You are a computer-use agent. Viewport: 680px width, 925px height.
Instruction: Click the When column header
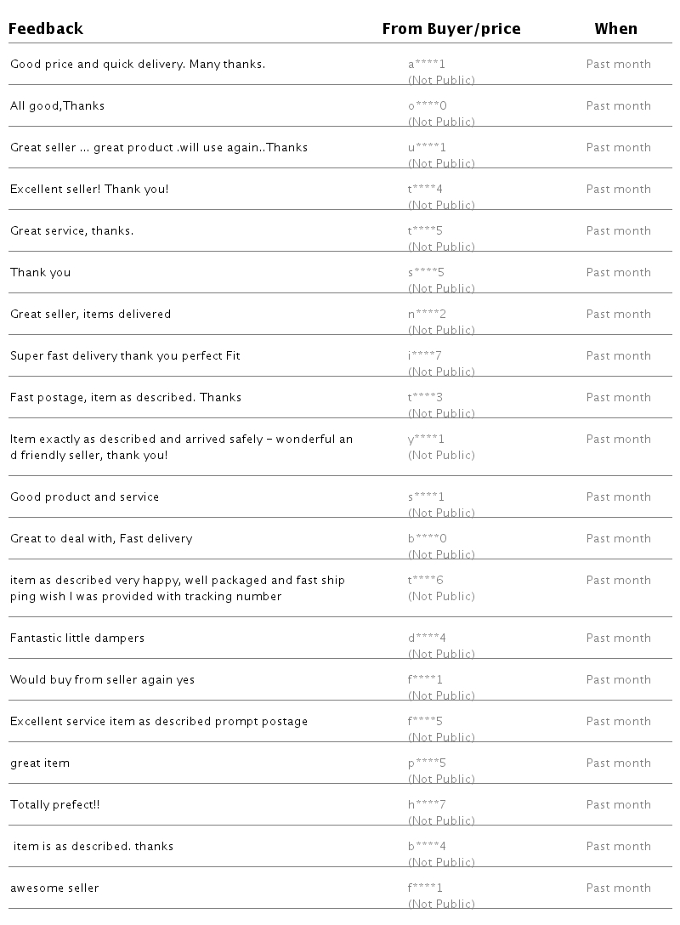pyautogui.click(x=615, y=29)
